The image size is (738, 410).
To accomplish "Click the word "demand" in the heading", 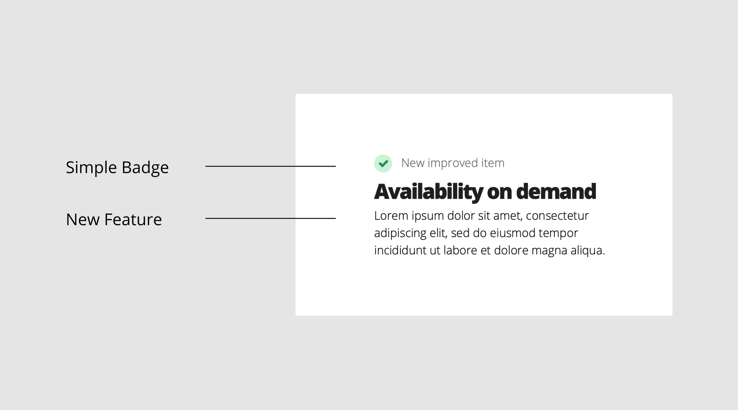I will pos(556,191).
